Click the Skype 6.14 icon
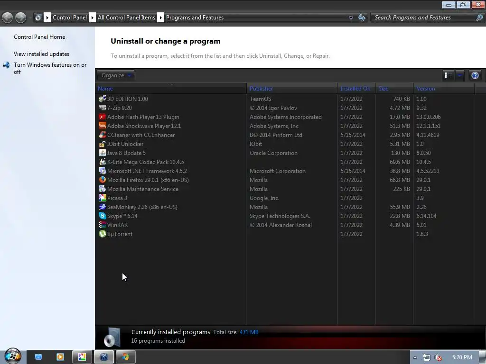 103,216
